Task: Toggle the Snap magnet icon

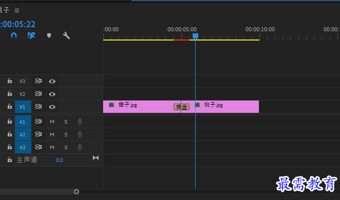Action: click(14, 35)
